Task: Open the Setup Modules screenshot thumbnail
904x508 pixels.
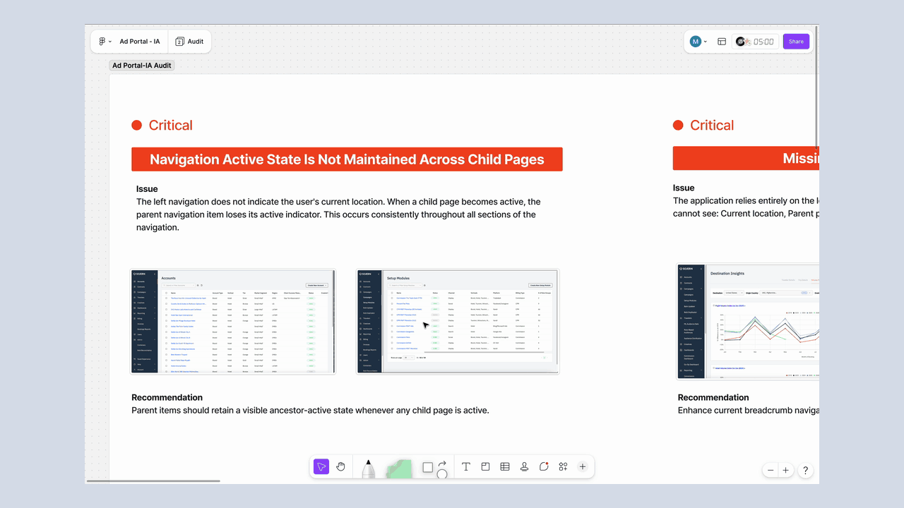Action: (458, 321)
